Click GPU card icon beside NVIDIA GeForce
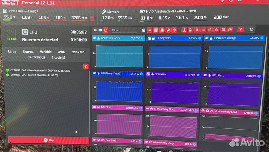This screenshot has height=152, width=269. click(x=142, y=12)
